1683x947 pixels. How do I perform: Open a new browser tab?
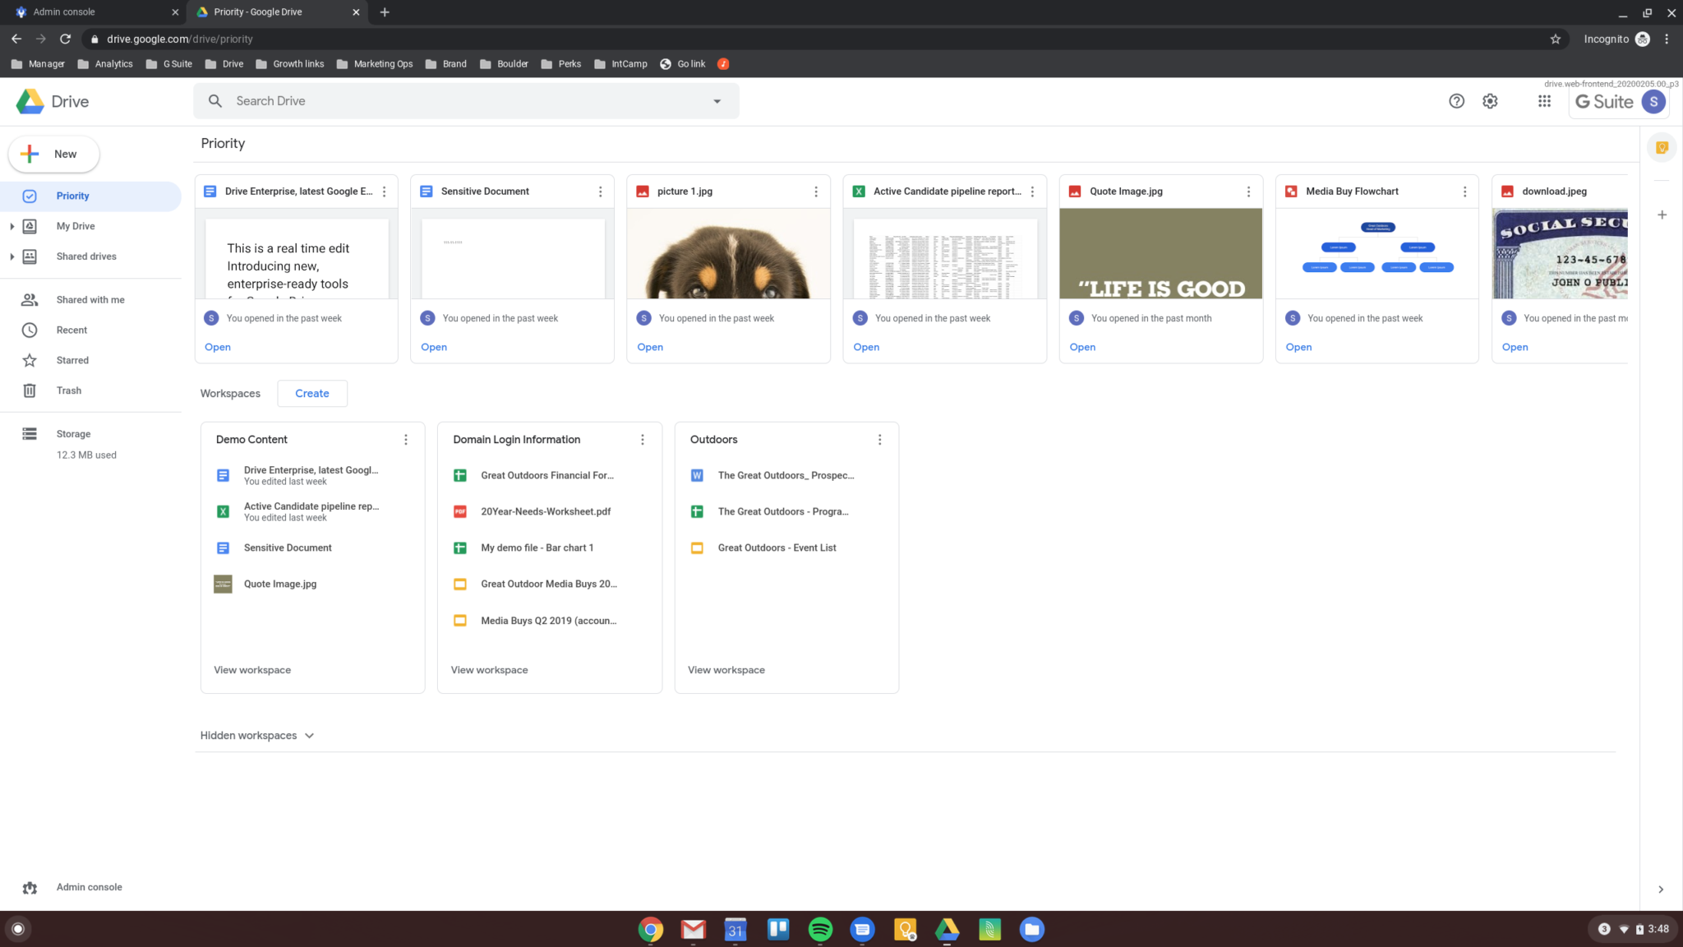click(385, 12)
